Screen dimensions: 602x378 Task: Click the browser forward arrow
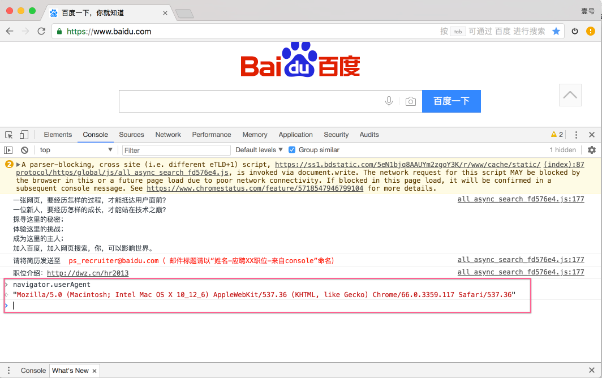coord(25,31)
